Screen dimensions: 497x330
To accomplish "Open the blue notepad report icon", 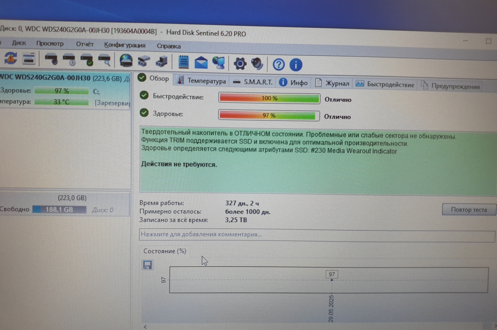I will coord(183,62).
